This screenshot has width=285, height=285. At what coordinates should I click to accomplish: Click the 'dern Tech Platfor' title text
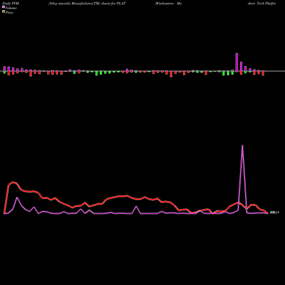[x=262, y=3]
